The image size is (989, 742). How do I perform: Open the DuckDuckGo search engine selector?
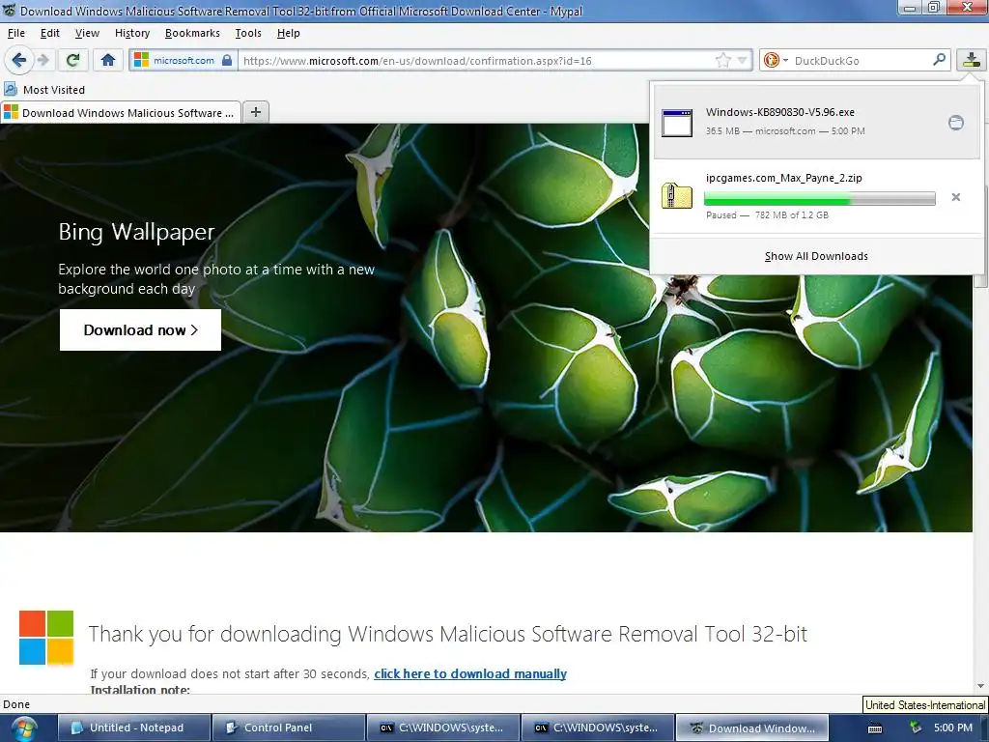(776, 61)
